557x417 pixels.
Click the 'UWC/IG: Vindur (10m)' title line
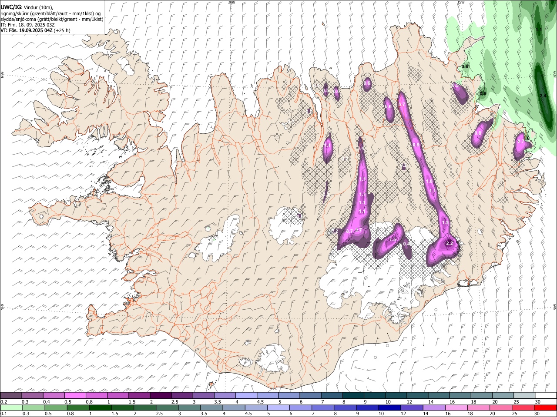(27, 7)
